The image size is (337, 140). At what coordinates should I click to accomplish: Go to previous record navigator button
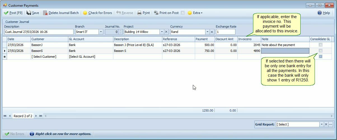[10, 116]
